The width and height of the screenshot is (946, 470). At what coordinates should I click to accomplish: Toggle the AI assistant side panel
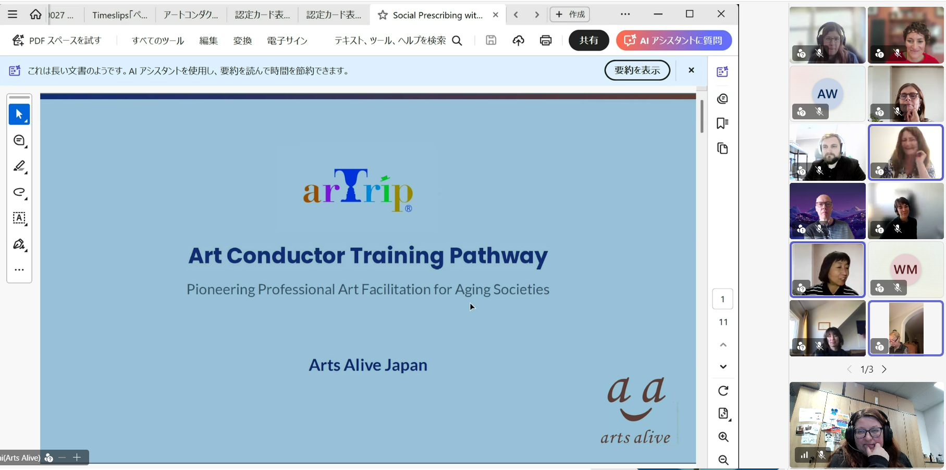coord(722,72)
